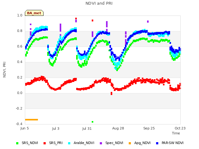This screenshot has width=199, height=149.
Task: Click the red outlier point just below 0.0
Action: tap(111, 93)
